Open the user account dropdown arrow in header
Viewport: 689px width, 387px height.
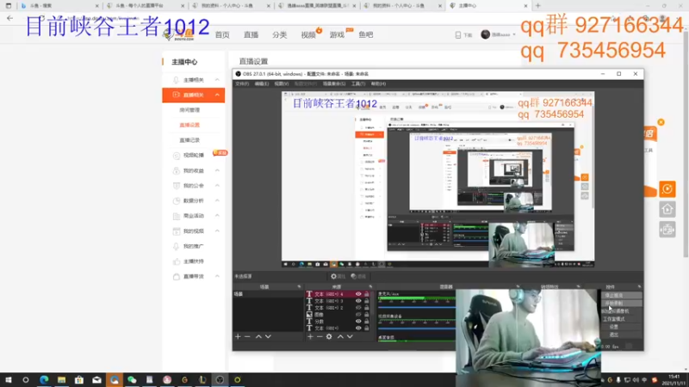(x=514, y=34)
